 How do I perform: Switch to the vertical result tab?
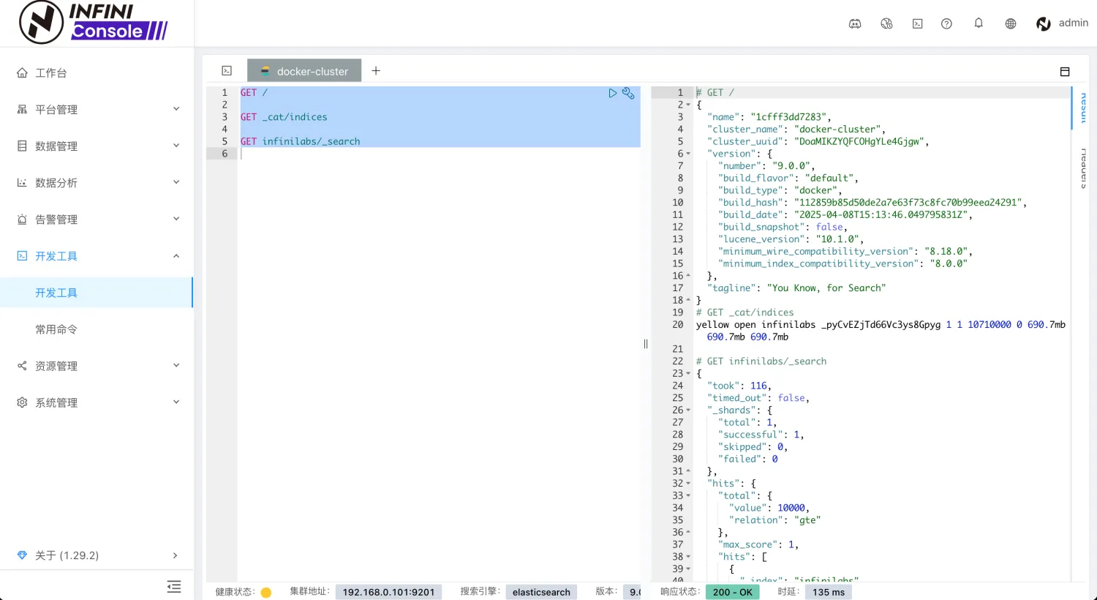1083,108
